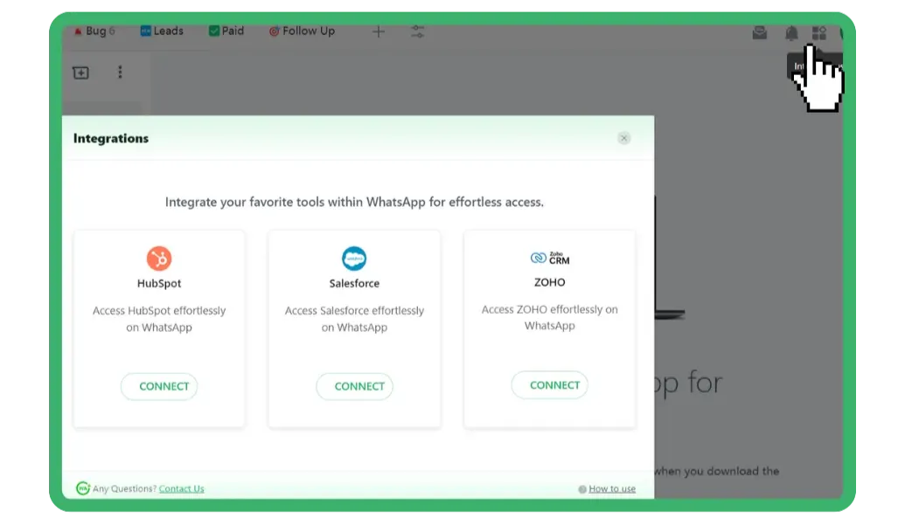Click the HubSpot logo icon

(x=159, y=258)
